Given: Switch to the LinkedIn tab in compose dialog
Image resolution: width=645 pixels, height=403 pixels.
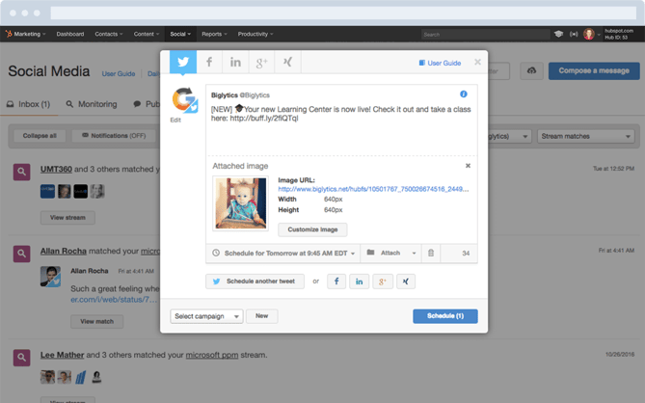Looking at the screenshot, I should coord(235,62).
